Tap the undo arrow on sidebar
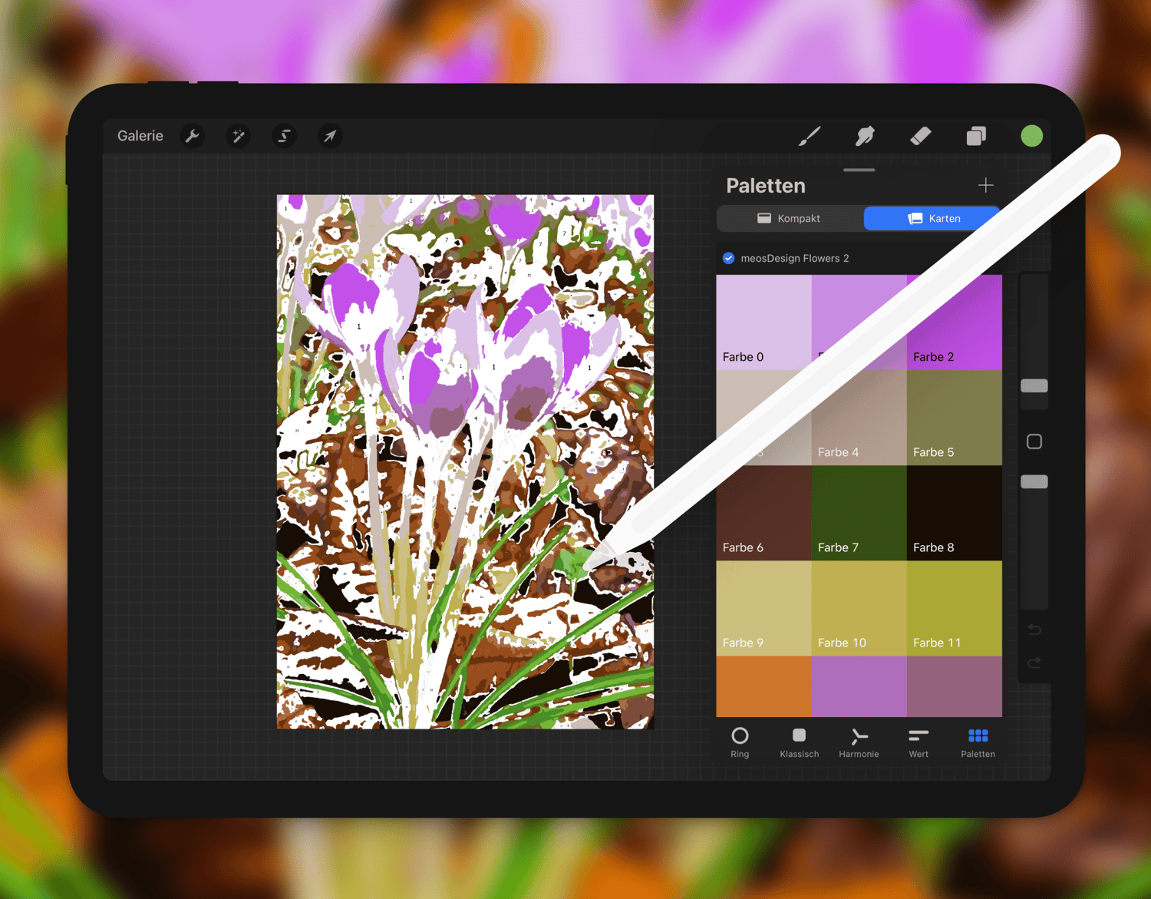This screenshot has height=899, width=1151. click(1034, 630)
